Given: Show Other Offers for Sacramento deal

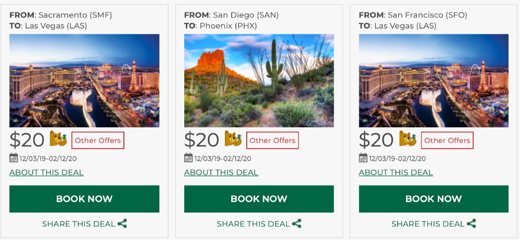Looking at the screenshot, I should tap(98, 140).
